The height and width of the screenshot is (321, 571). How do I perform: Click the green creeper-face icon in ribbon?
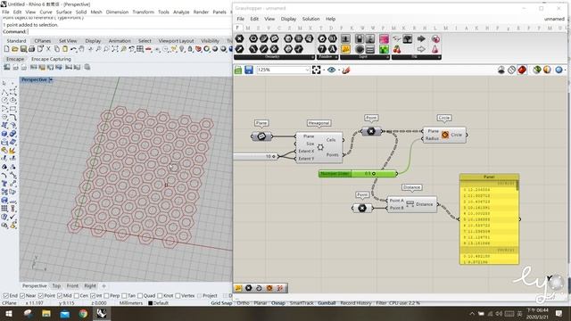coord(384,49)
